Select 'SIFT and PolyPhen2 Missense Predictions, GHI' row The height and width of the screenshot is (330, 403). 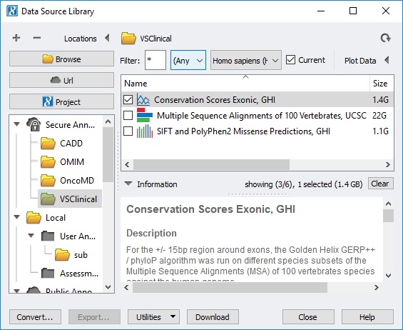click(257, 131)
